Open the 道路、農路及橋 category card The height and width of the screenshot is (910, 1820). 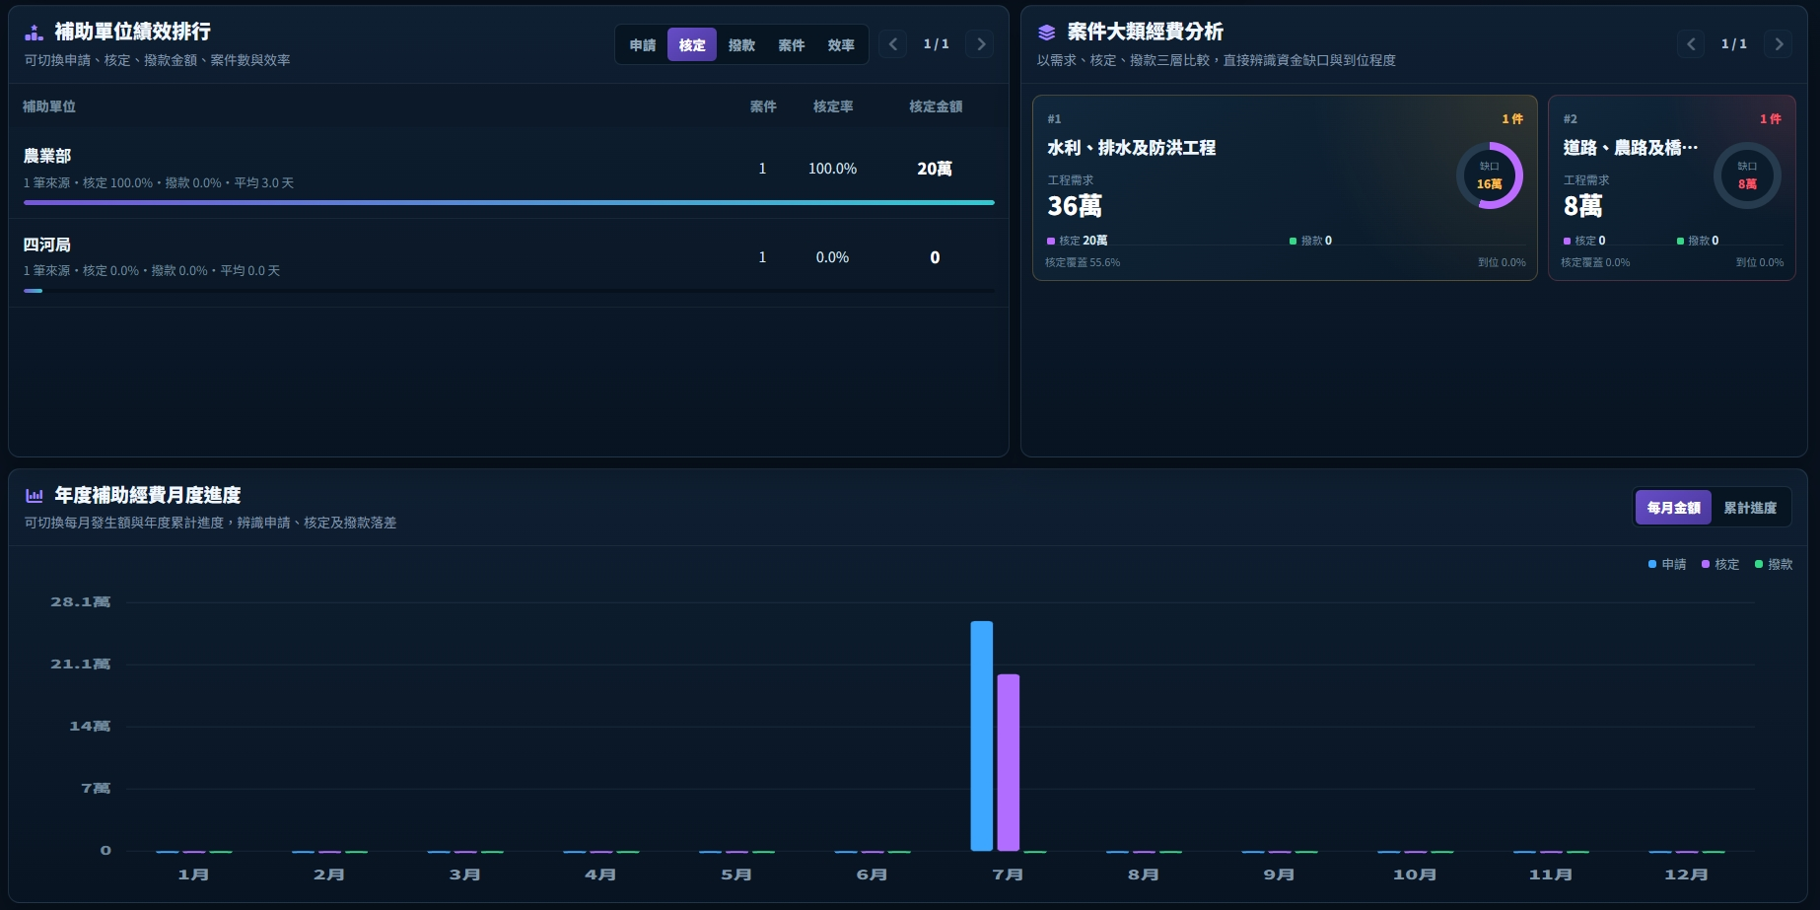(1672, 187)
